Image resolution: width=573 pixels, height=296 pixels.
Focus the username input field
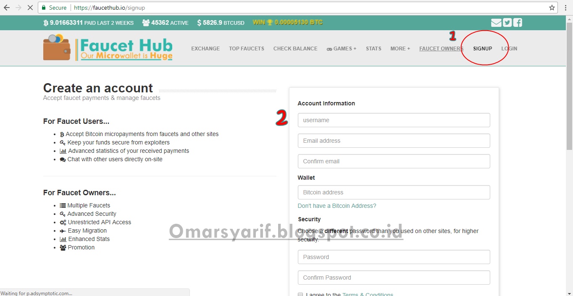coord(394,120)
